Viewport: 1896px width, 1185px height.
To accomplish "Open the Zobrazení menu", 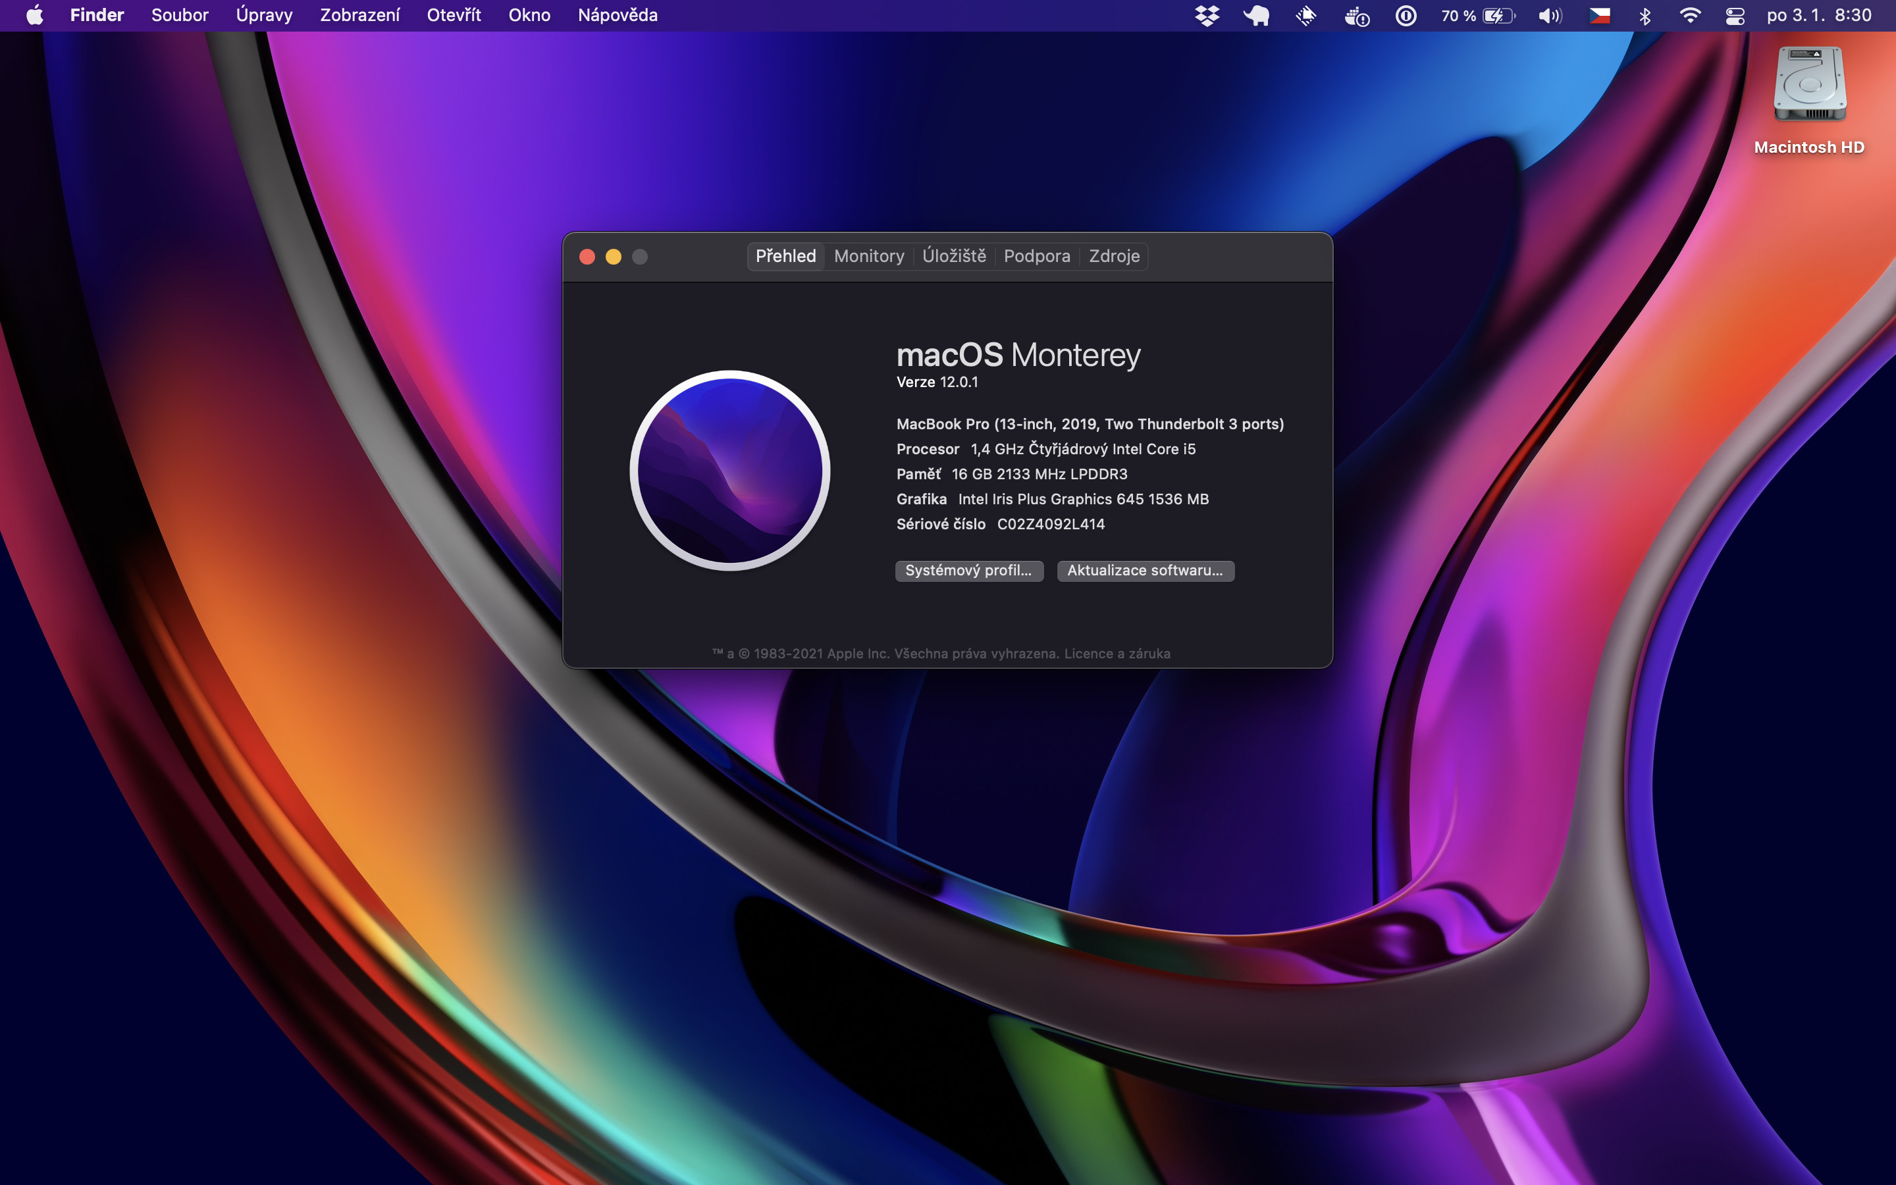I will [x=359, y=16].
